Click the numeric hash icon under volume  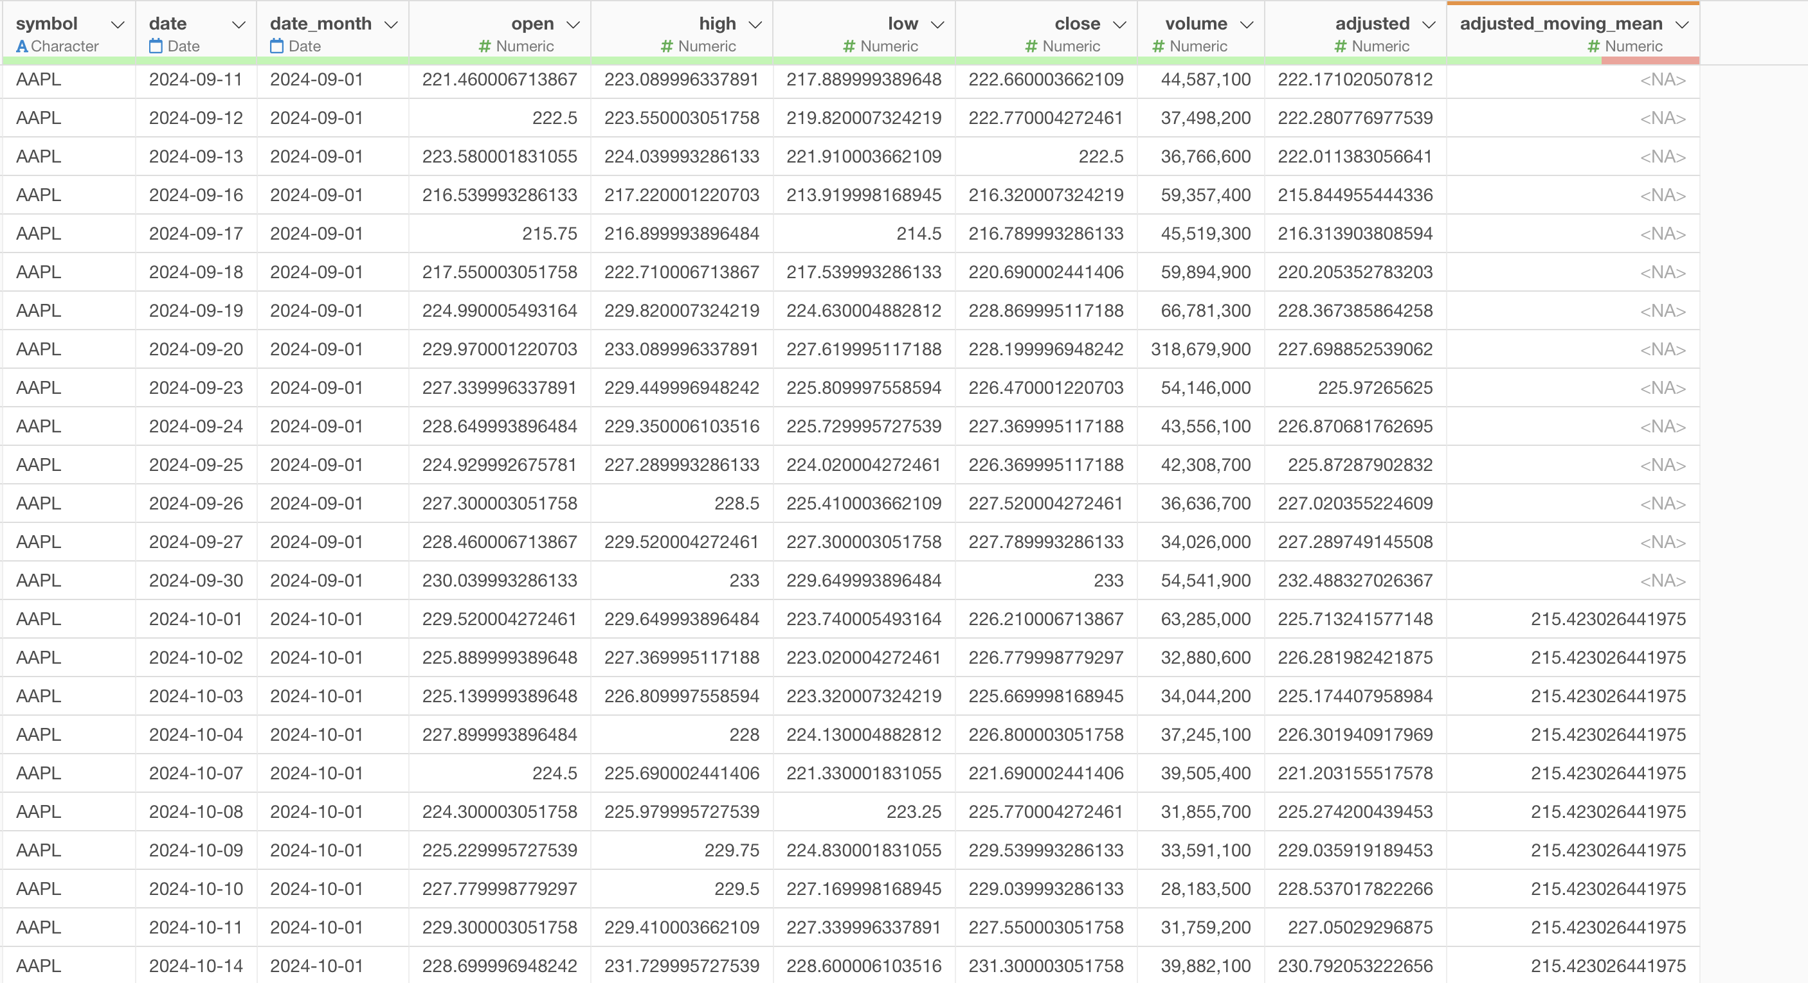click(1158, 46)
